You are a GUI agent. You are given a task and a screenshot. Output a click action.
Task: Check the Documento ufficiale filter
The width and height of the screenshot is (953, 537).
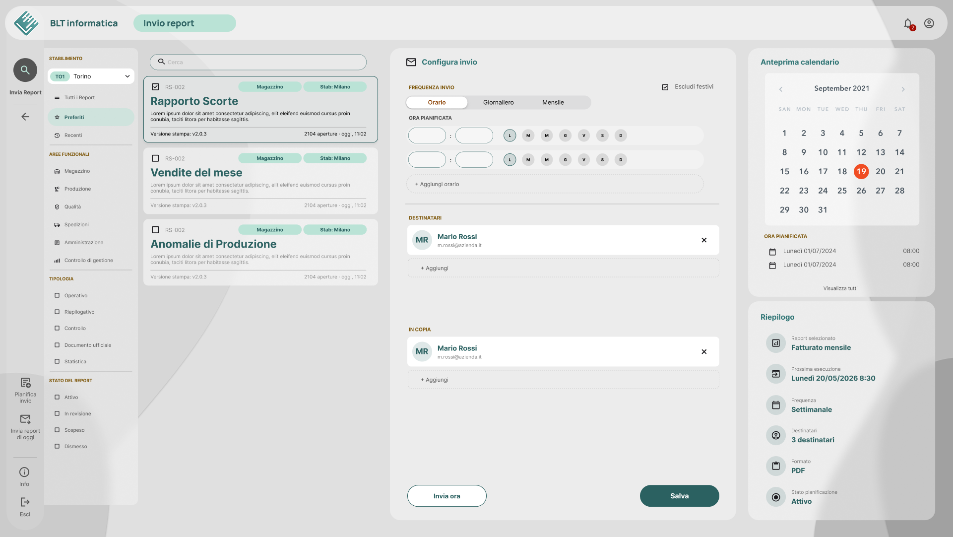click(57, 345)
